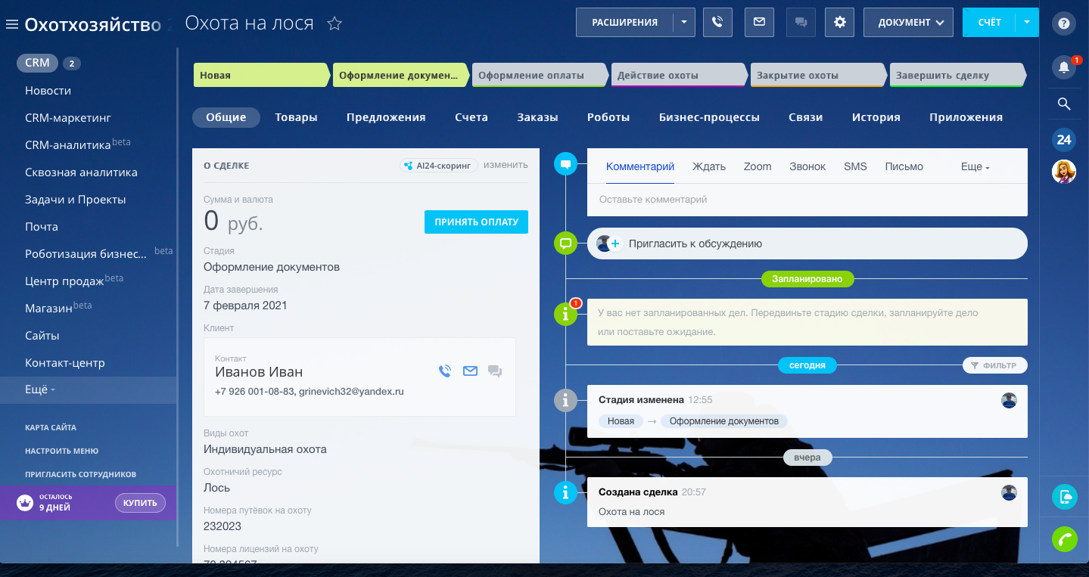Open contact name Иванов Иван

(x=259, y=372)
